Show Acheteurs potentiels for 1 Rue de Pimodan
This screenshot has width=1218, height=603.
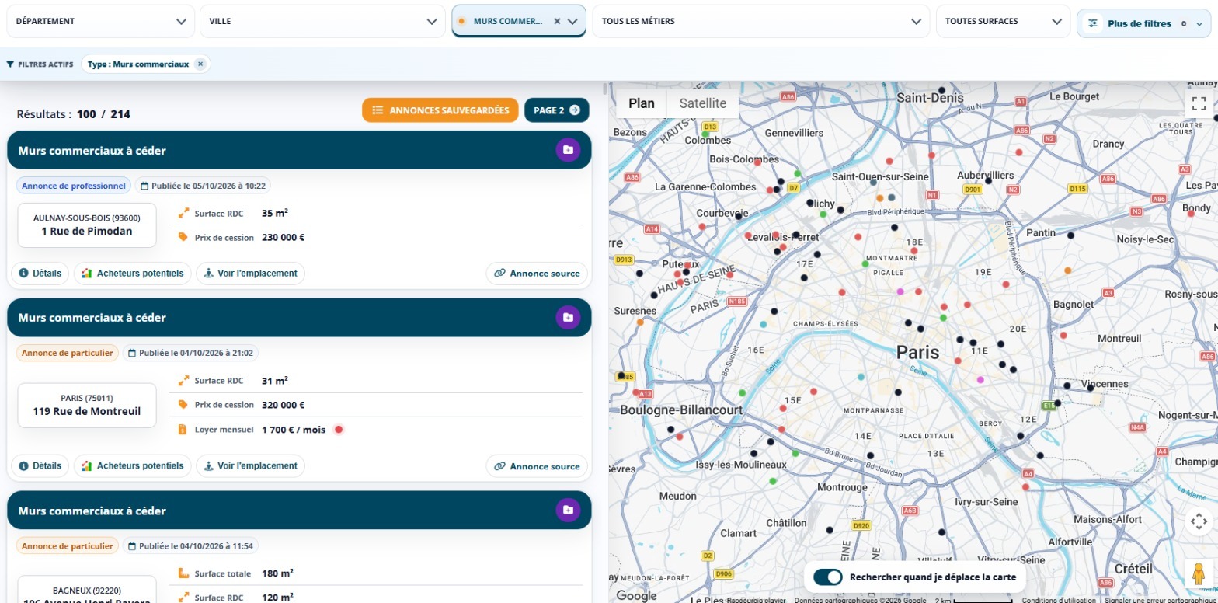click(x=133, y=274)
